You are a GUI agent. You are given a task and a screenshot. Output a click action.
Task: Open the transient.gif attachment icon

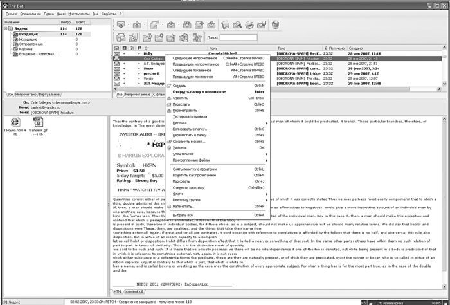(38, 122)
